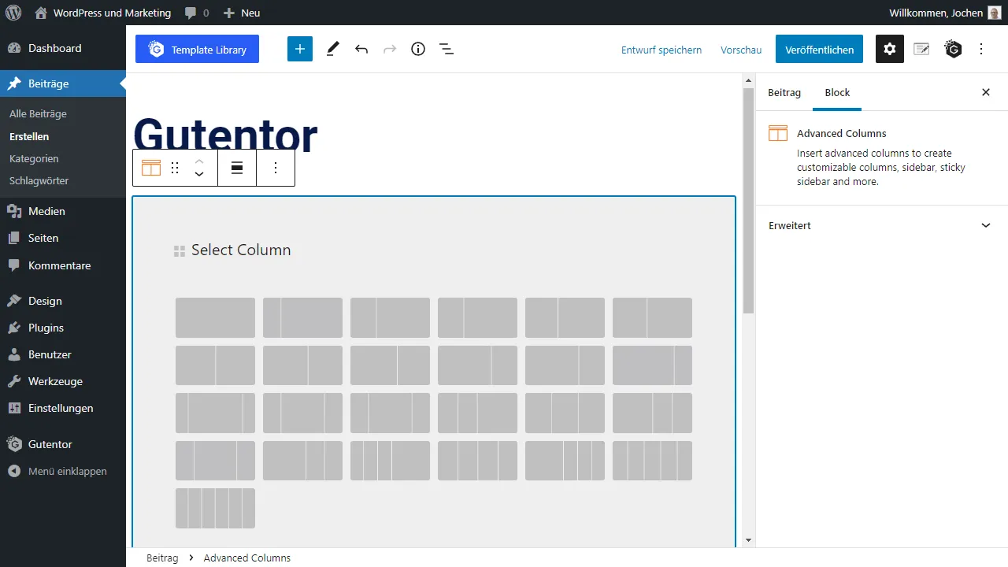Choose the equal two-column layout thumbnail
This screenshot has width=1008, height=567.
pos(215,365)
